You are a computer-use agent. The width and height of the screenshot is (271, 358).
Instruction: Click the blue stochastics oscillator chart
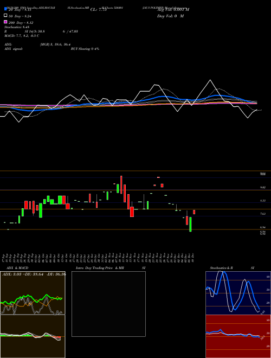point(238,293)
